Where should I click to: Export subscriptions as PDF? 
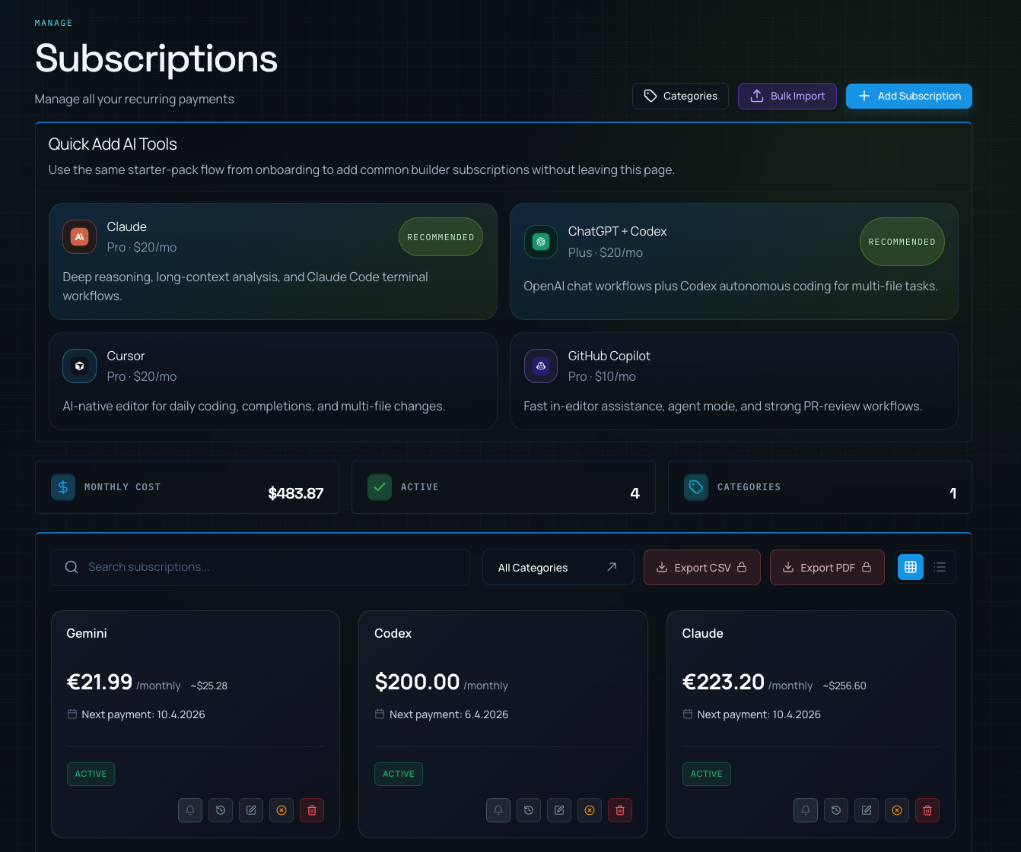tap(827, 568)
